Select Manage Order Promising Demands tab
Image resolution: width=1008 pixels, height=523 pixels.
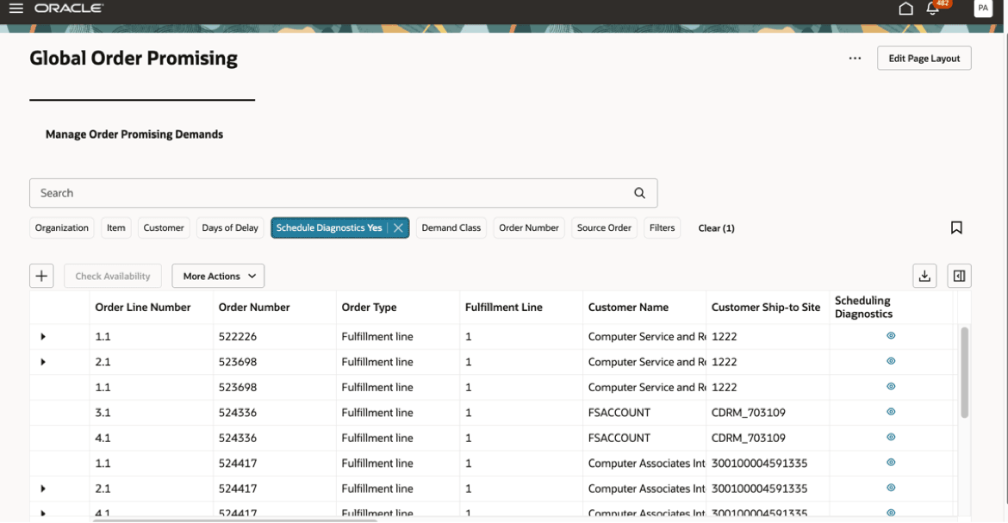pyautogui.click(x=134, y=134)
